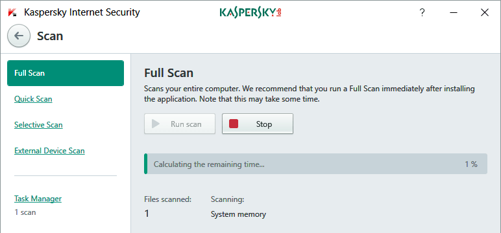Click the 'Scan' page title
Screen dimensions: 501x233
[50, 36]
